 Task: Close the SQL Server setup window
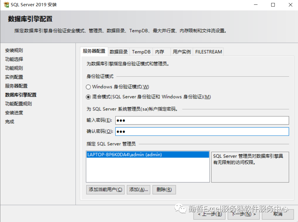(x=290, y=5)
